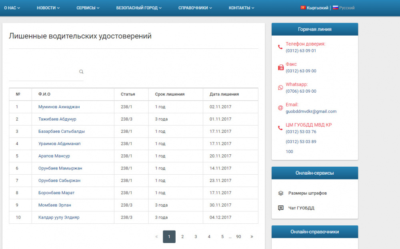The width and height of the screenshot is (400, 249).
Task: Click the phone icon beside ЦМ ГУОБДД МВД КР
Action: pos(280,128)
